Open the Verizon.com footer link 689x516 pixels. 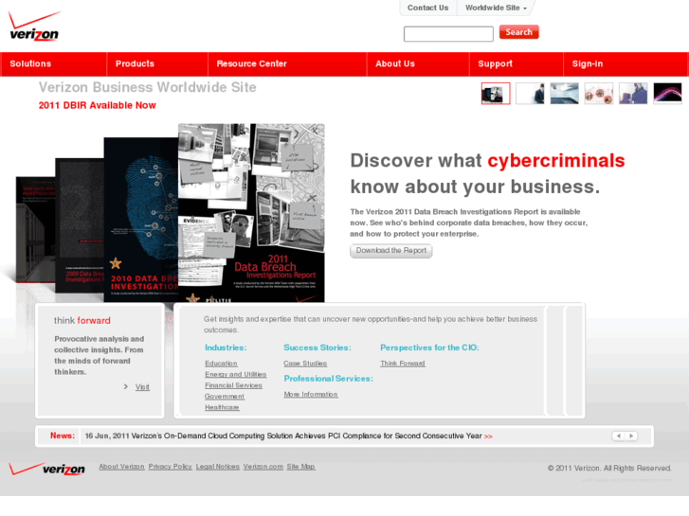click(x=263, y=467)
